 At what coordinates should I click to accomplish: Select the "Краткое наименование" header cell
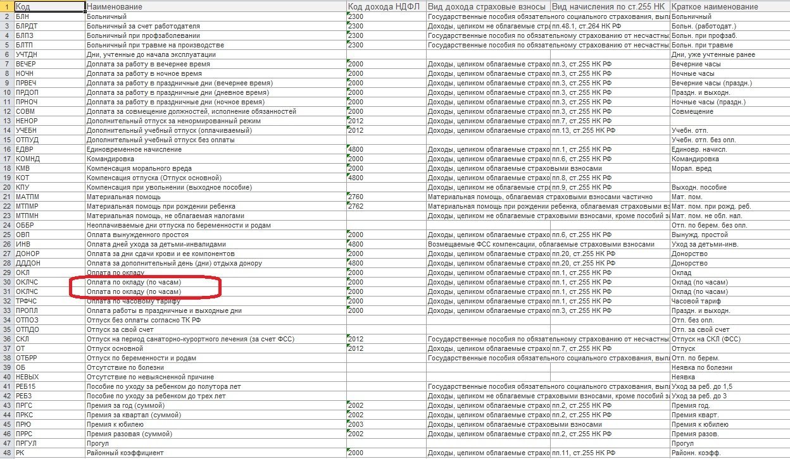[x=728, y=6]
